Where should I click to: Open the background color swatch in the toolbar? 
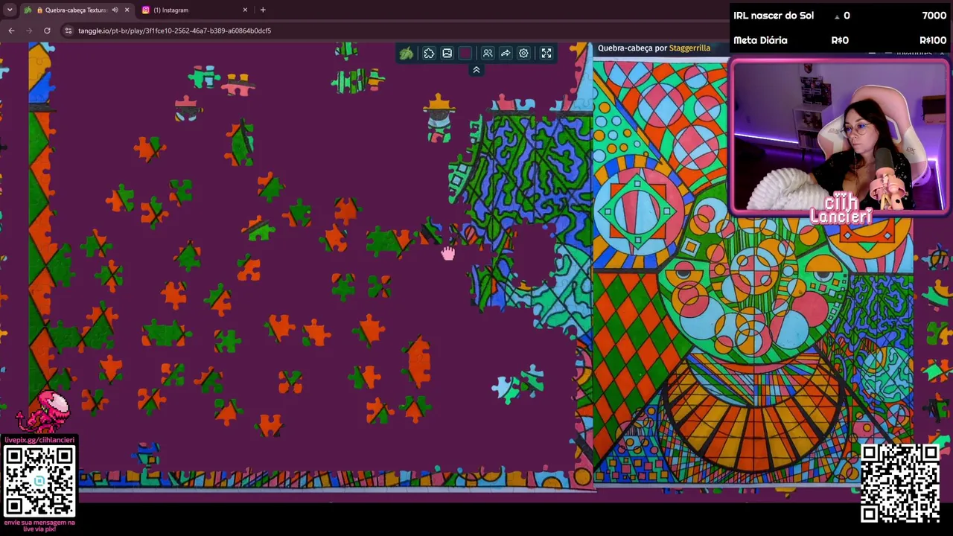coord(465,54)
